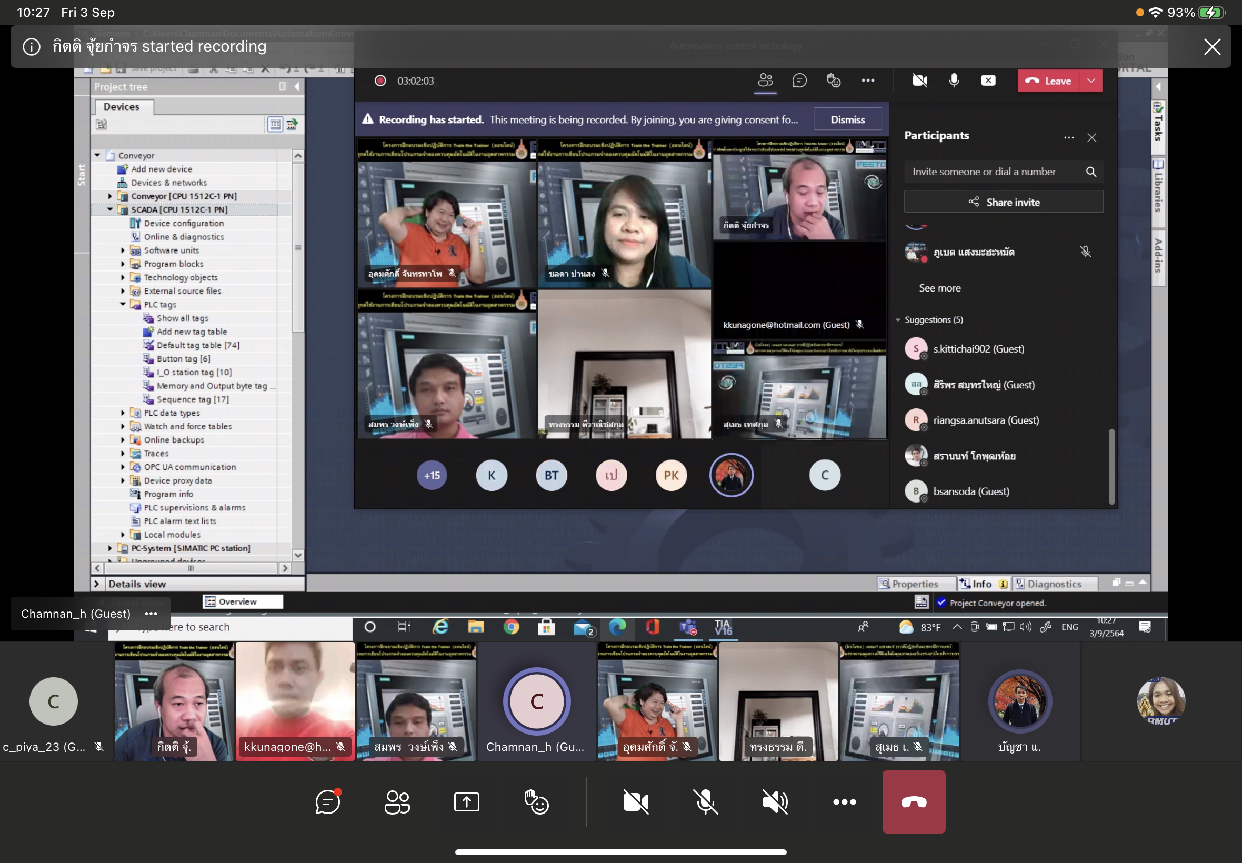The image size is (1242, 863).
Task: Expand Program blocks tree node
Action: [x=123, y=264]
